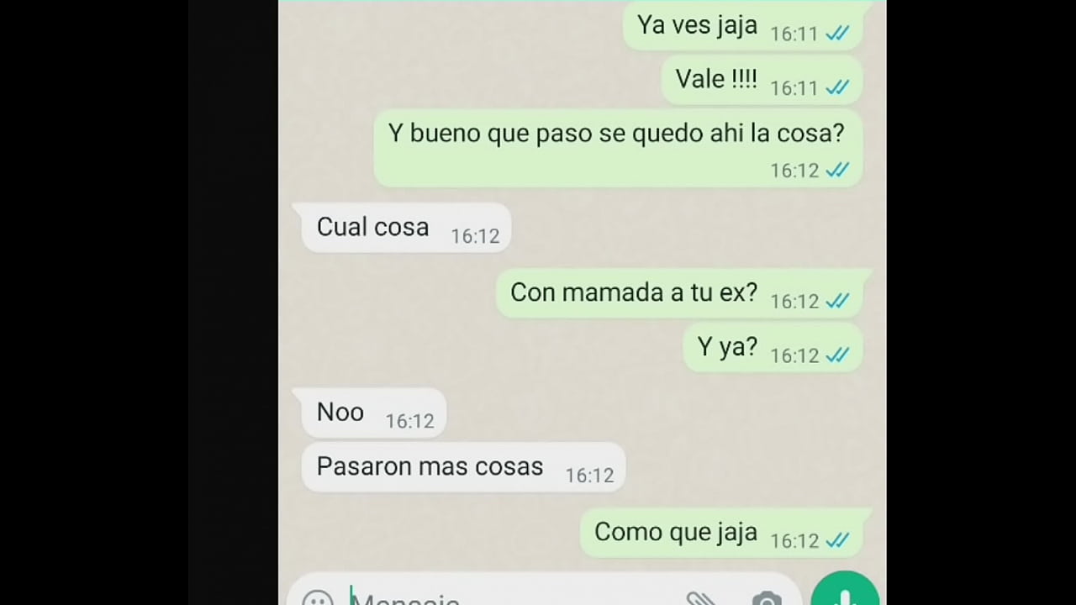Click read-receipt checkmarks on 'Como que jaja'

837,541
